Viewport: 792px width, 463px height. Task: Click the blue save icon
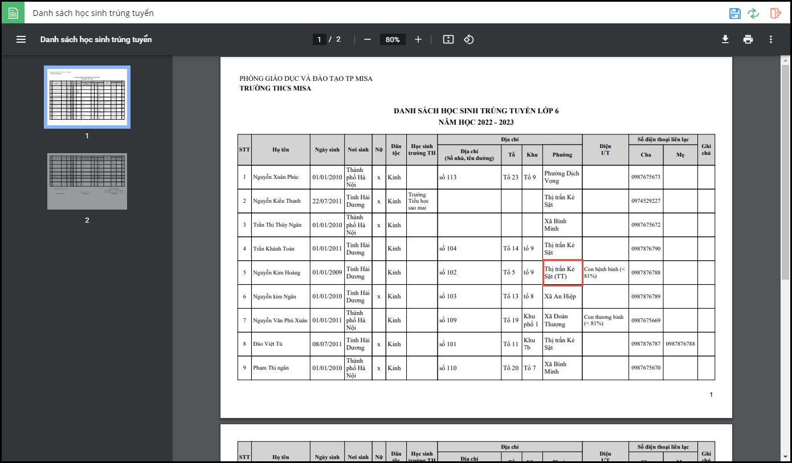735,13
